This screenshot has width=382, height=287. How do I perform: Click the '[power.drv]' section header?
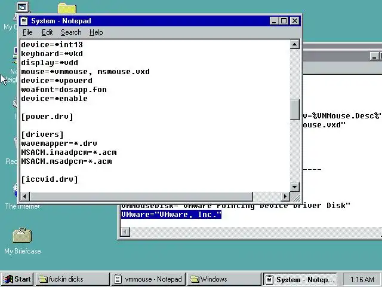[47, 117]
